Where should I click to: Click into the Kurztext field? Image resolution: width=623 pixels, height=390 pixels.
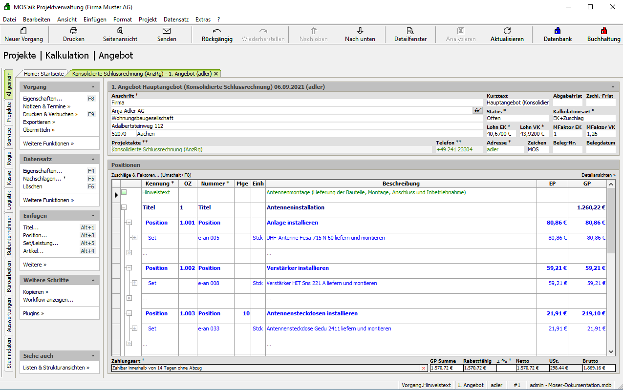tap(517, 103)
